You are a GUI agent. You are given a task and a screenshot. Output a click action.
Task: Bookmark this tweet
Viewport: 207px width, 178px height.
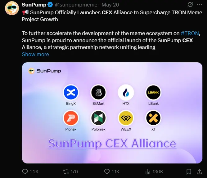188,171
